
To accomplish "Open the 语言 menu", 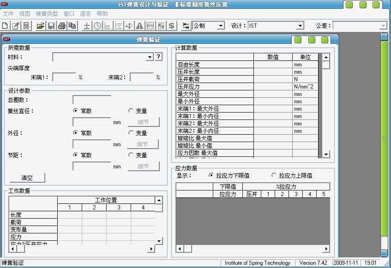I will click(85, 14).
